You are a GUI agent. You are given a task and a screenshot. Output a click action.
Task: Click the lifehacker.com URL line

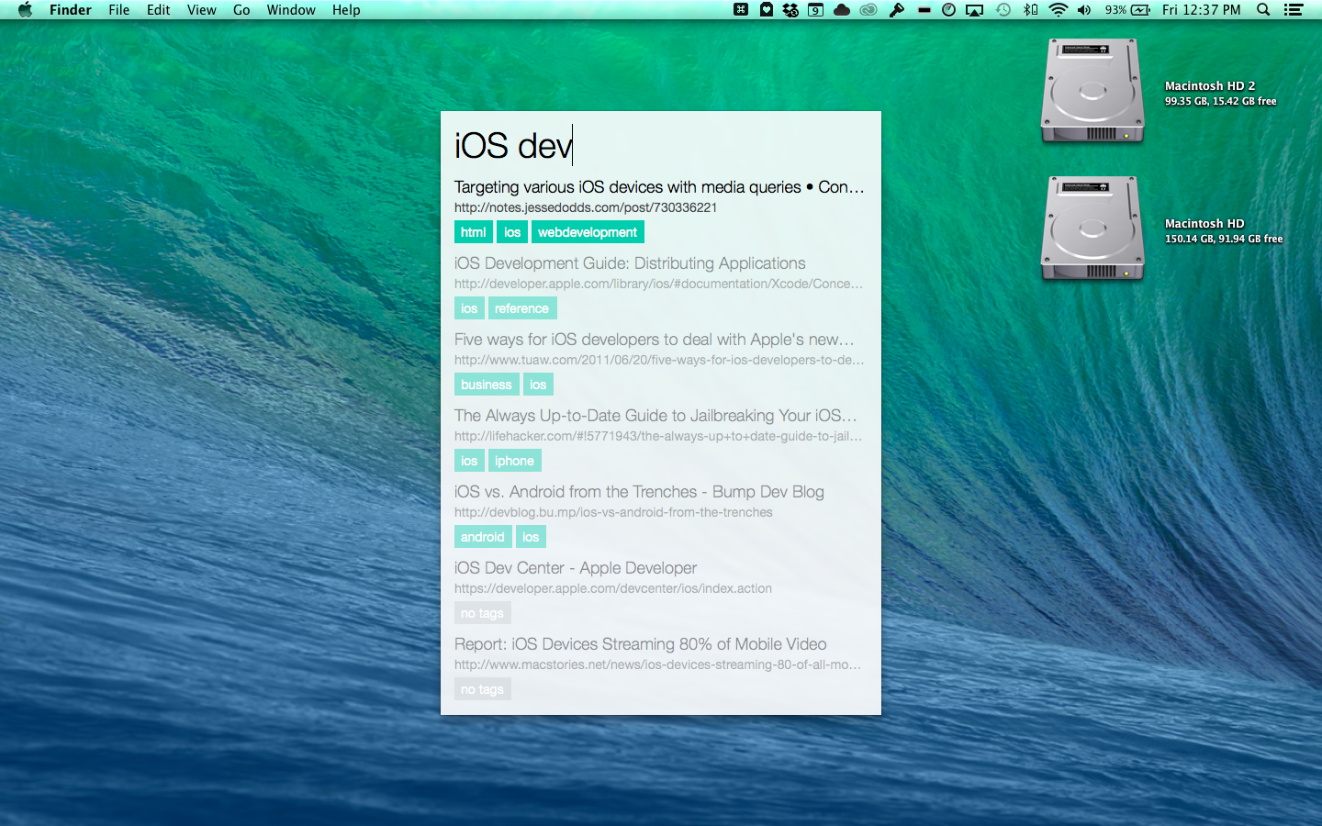click(x=659, y=436)
